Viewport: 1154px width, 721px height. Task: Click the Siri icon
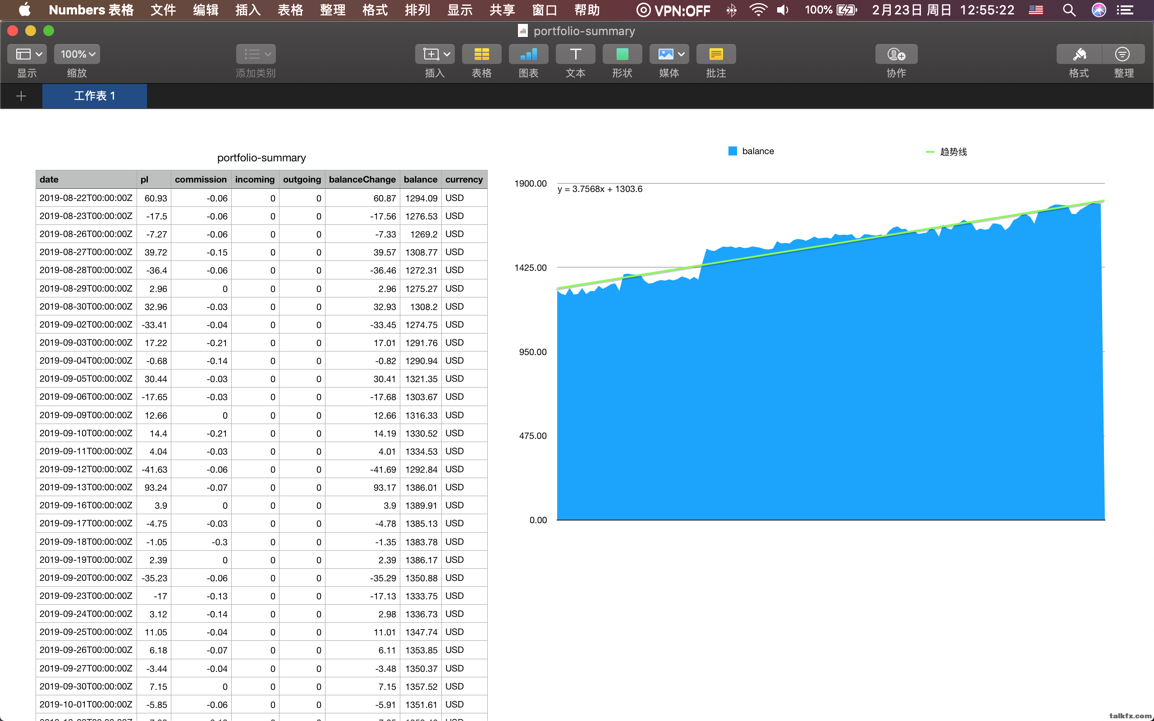click(x=1099, y=10)
